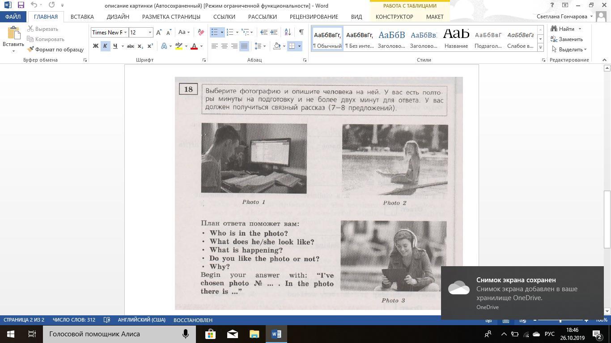Click the Format Painter (Формат по образцу) button
This screenshot has height=343, width=611.
pyautogui.click(x=55, y=50)
